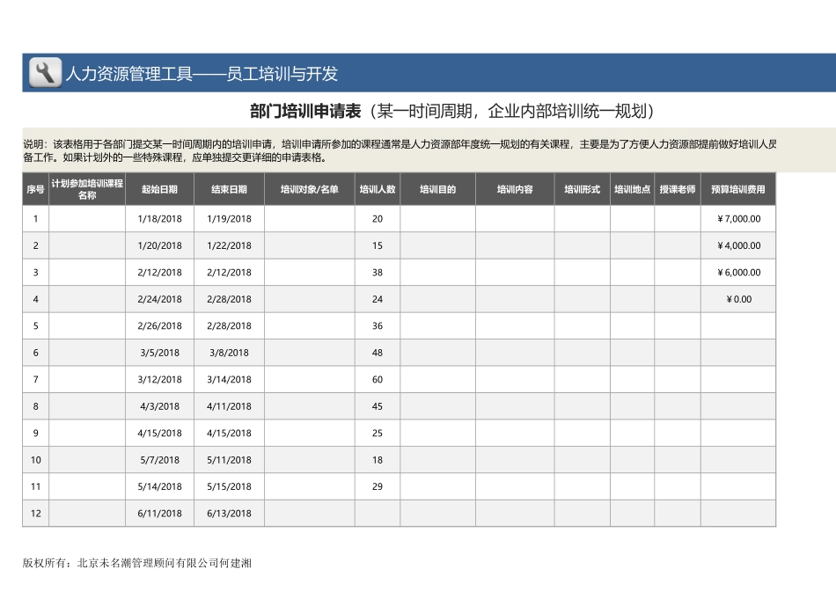Click serial number cell 12
Image resolution: width=836 pixels, height=591 pixels.
click(36, 514)
